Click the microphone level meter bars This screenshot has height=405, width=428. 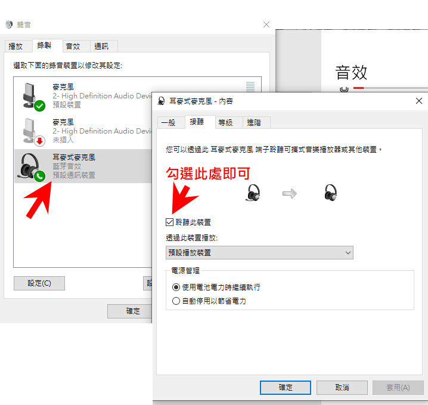(250, 86)
